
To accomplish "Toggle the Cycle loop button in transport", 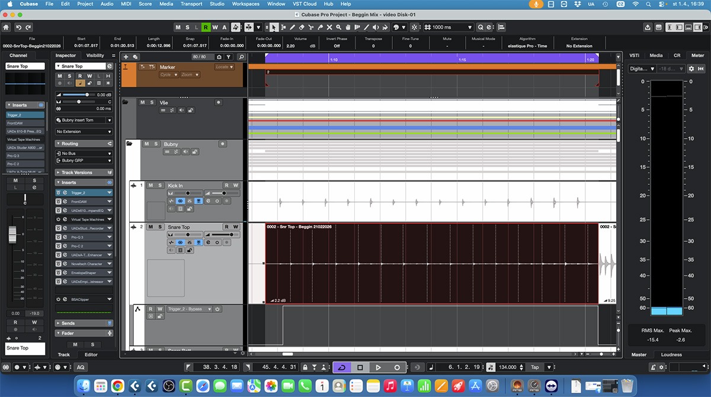I will 341,367.
